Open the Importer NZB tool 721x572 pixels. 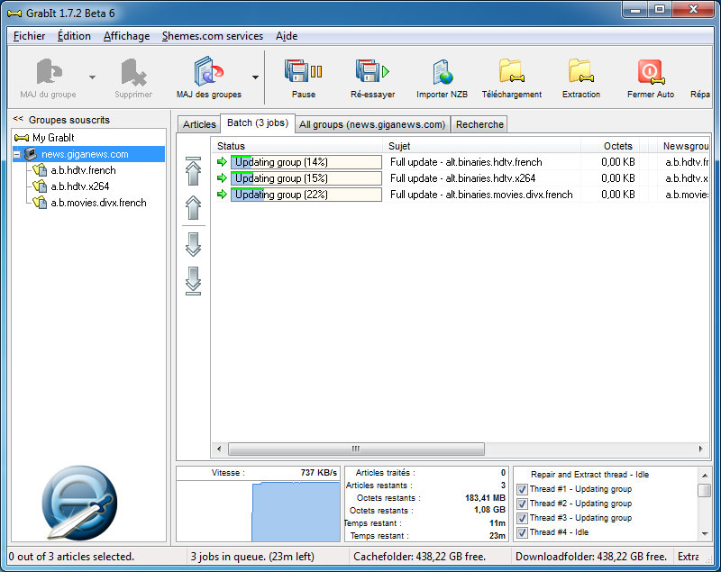coord(443,72)
